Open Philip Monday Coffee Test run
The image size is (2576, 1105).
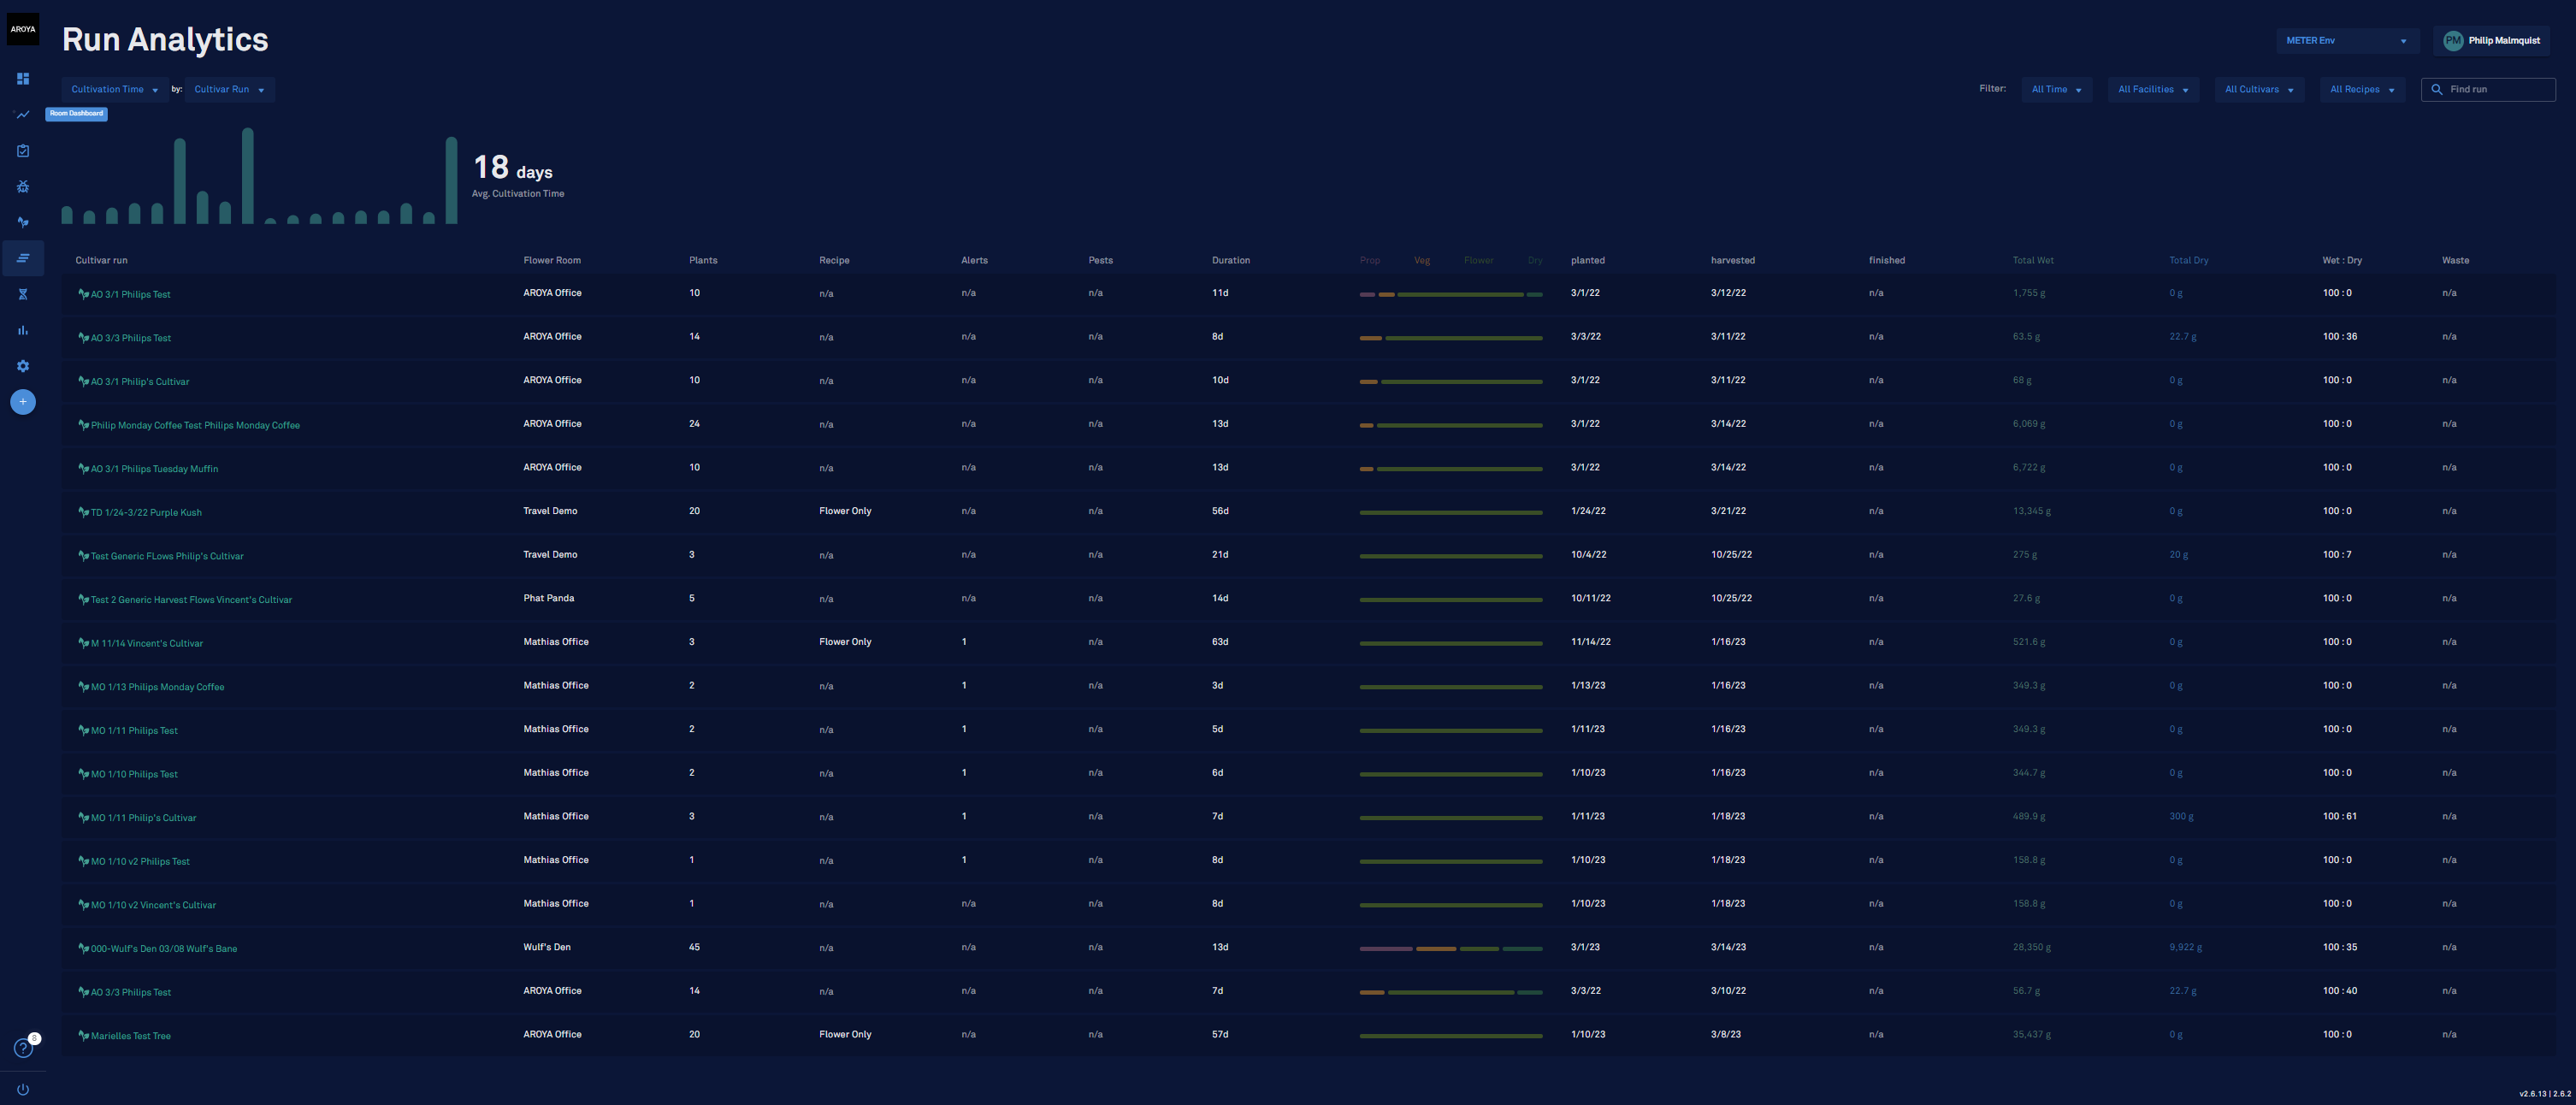click(x=195, y=426)
